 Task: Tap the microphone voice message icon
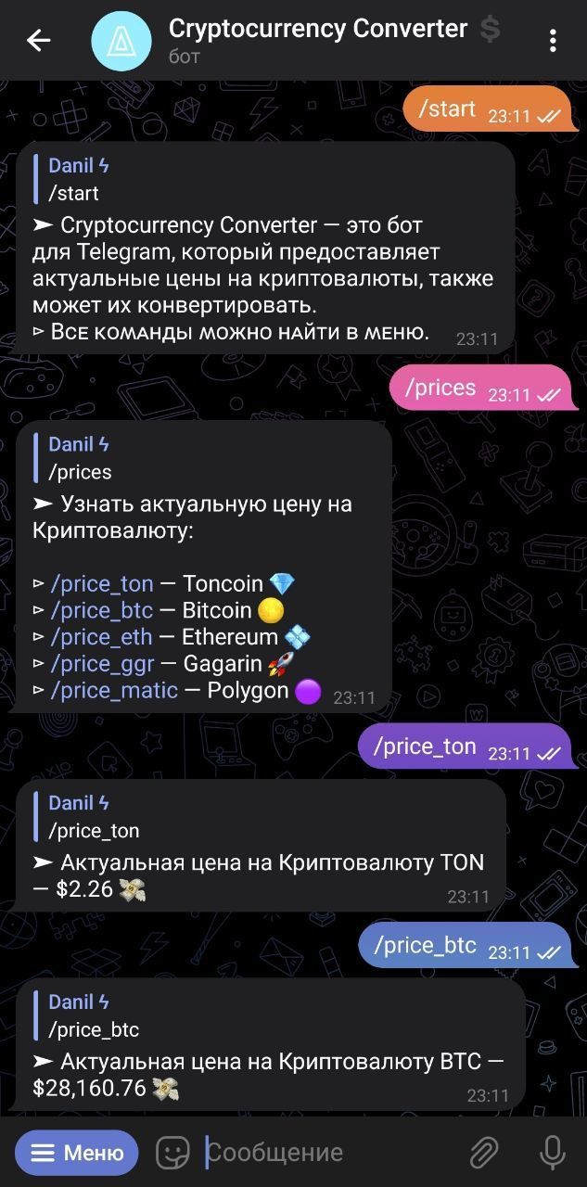pyautogui.click(x=553, y=1153)
